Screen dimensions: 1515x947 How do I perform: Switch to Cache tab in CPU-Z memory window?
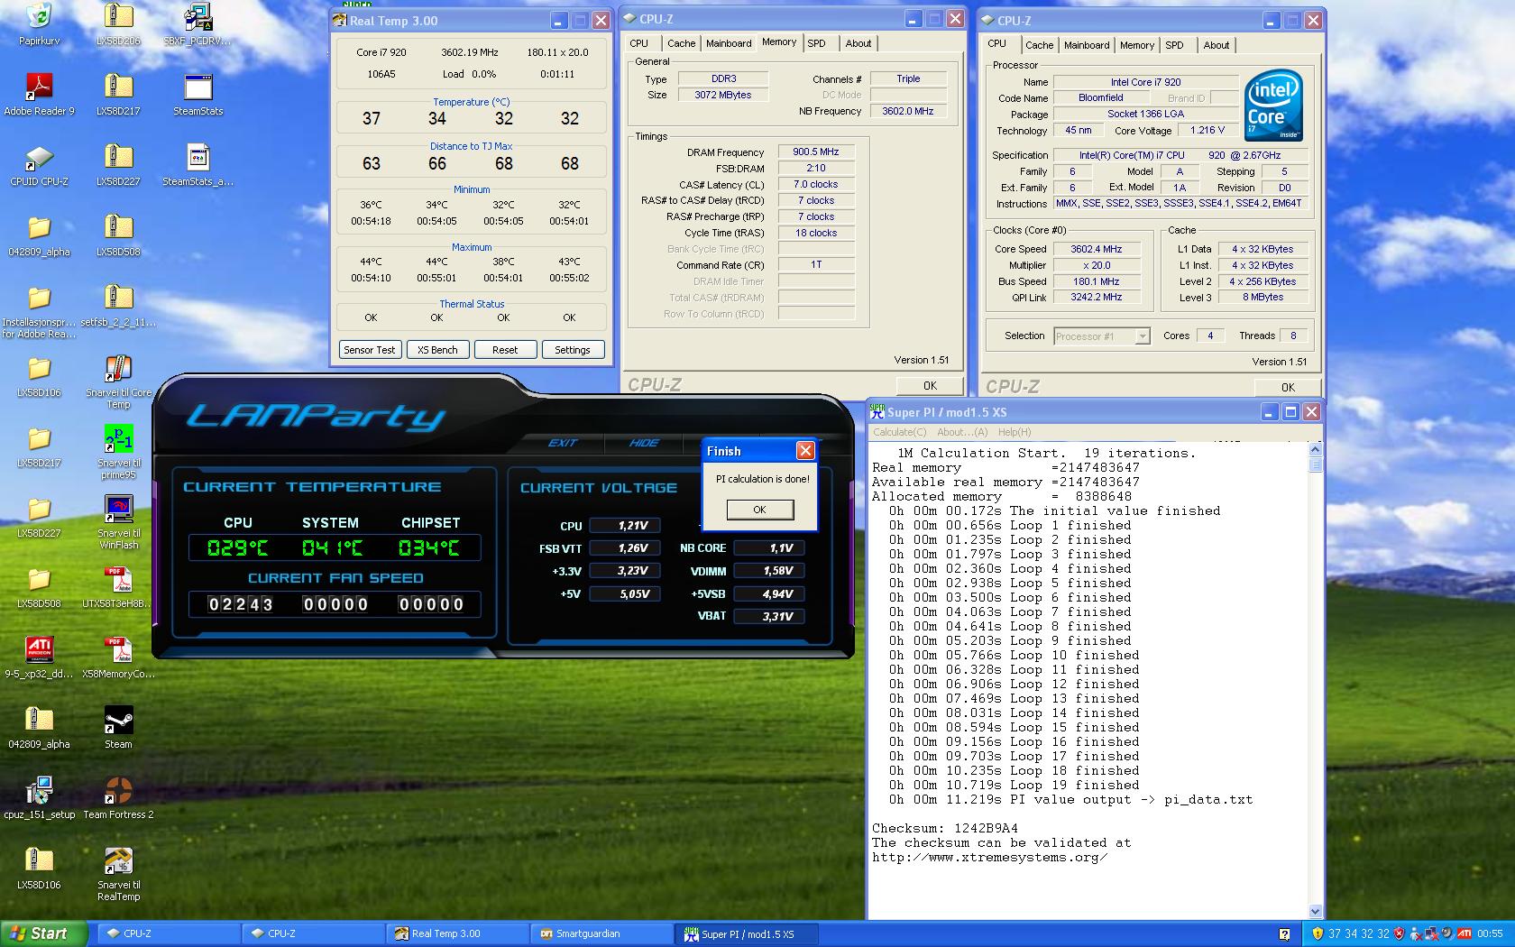681,43
